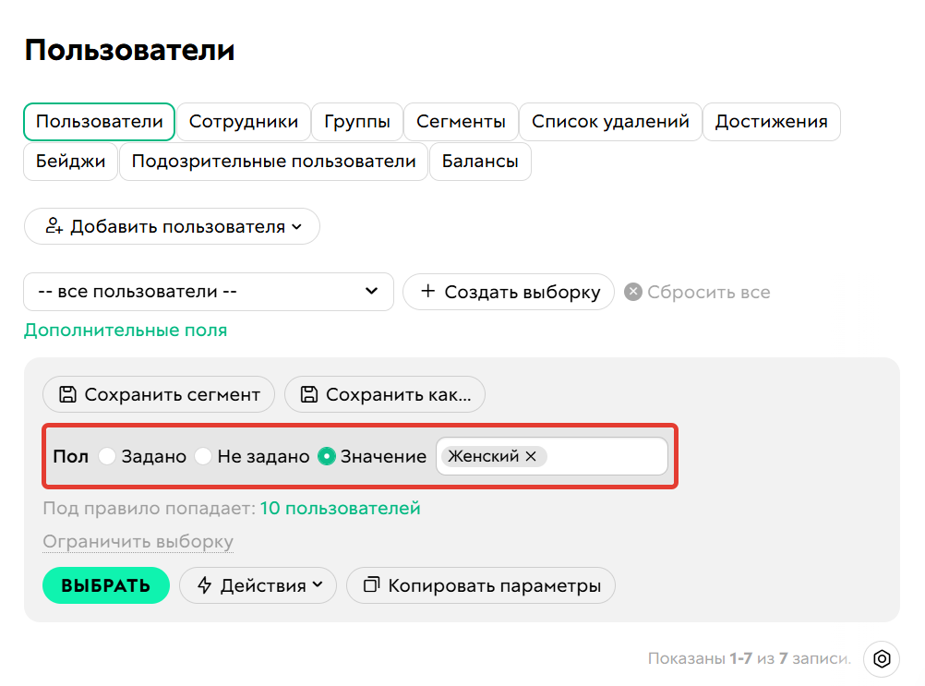Open the settings gear in the bottom corner
Screen dimensions: 925x686
click(x=883, y=659)
